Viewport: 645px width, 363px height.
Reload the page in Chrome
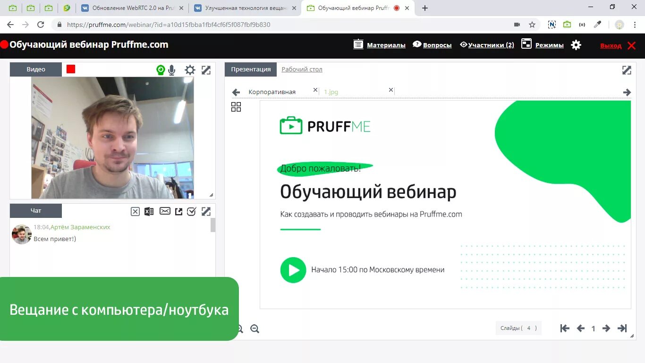[41, 25]
